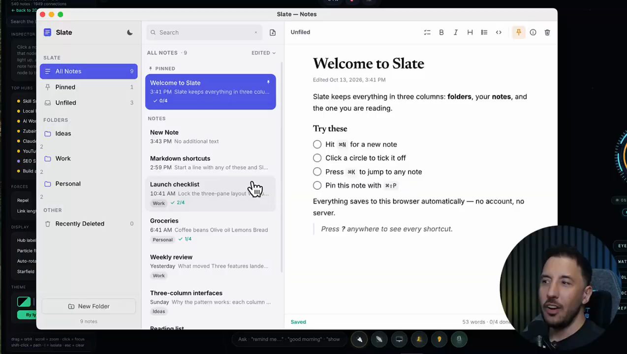Viewport: 627px width, 354px height.
Task: Tick the 'Press ⌘K to jump to any note' circle
Action: pos(317,172)
